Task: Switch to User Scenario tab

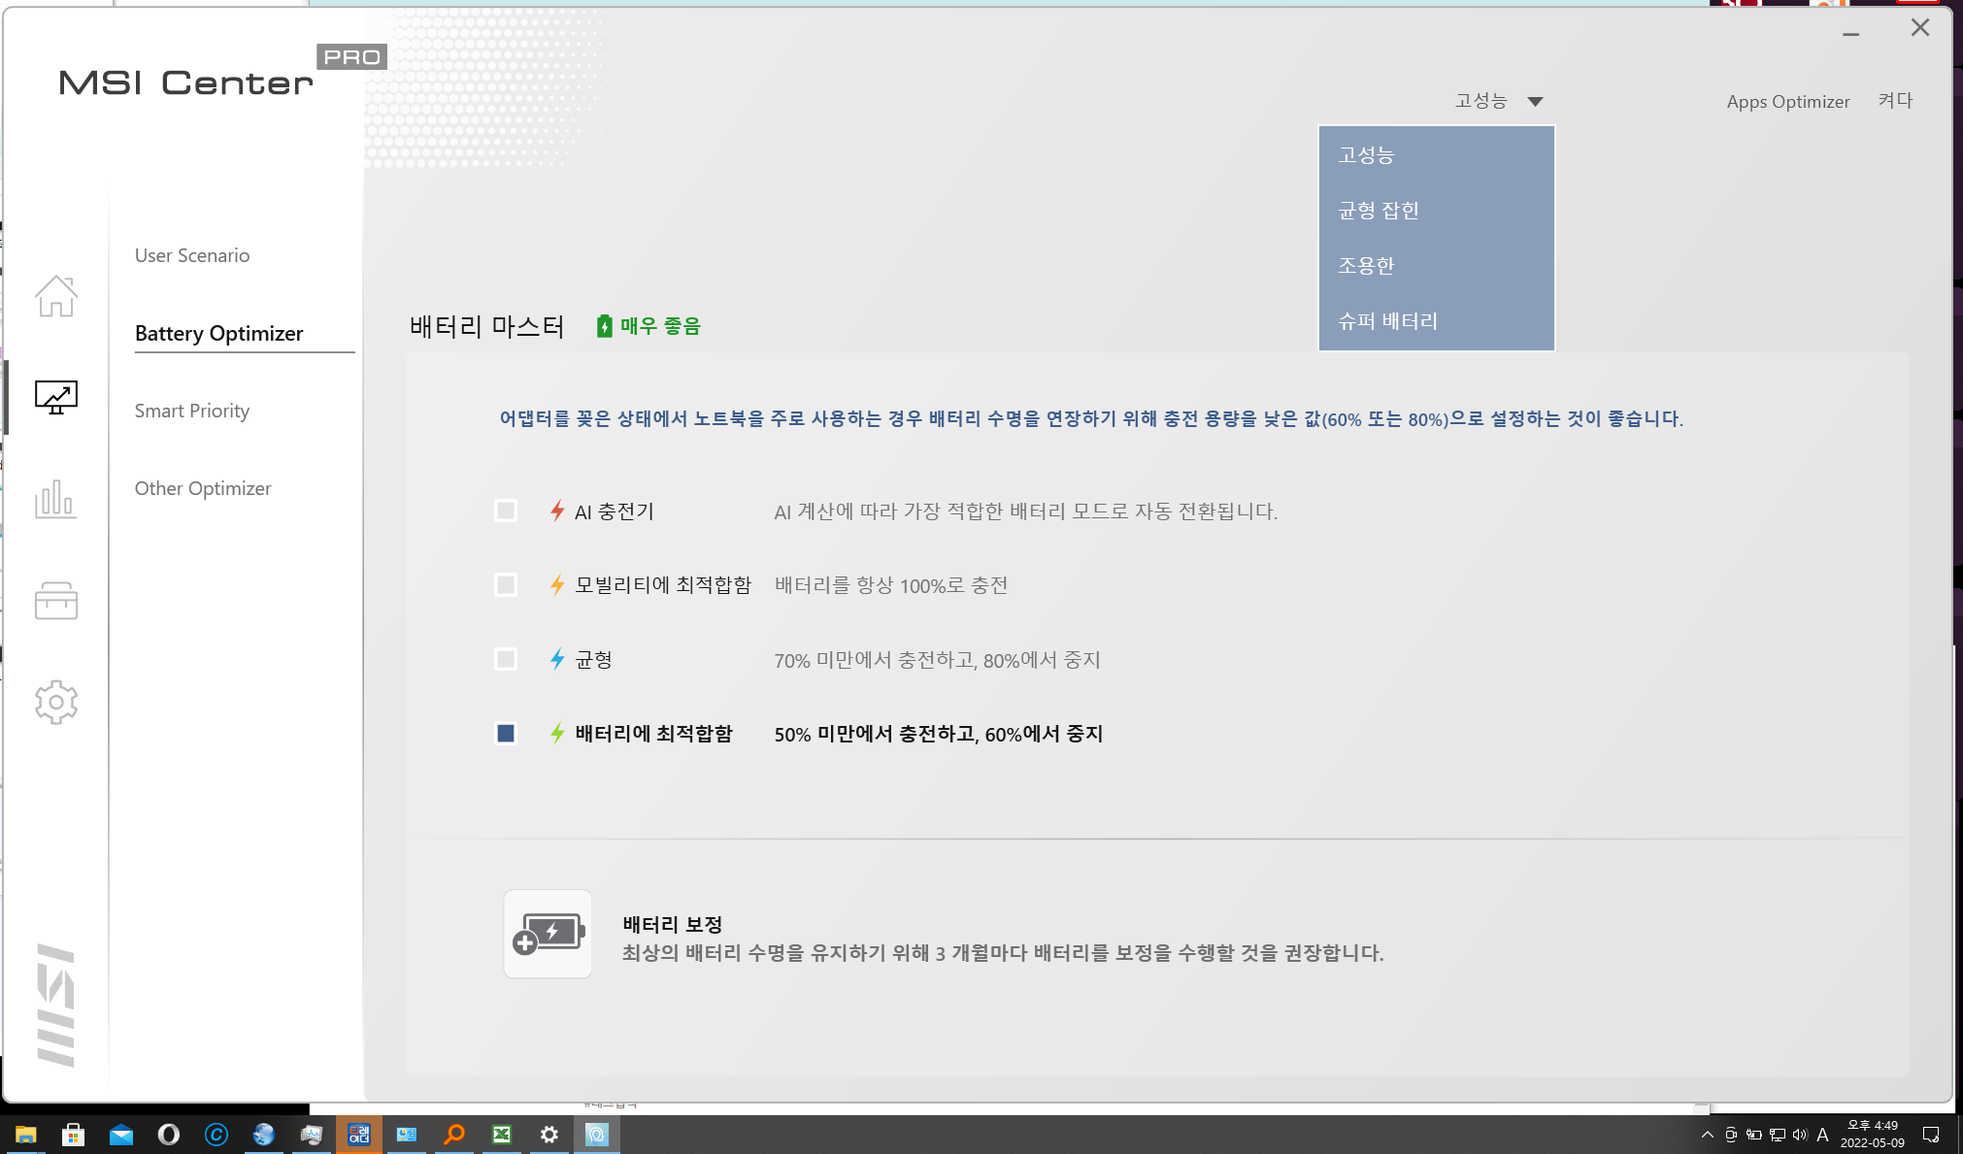Action: (x=192, y=255)
